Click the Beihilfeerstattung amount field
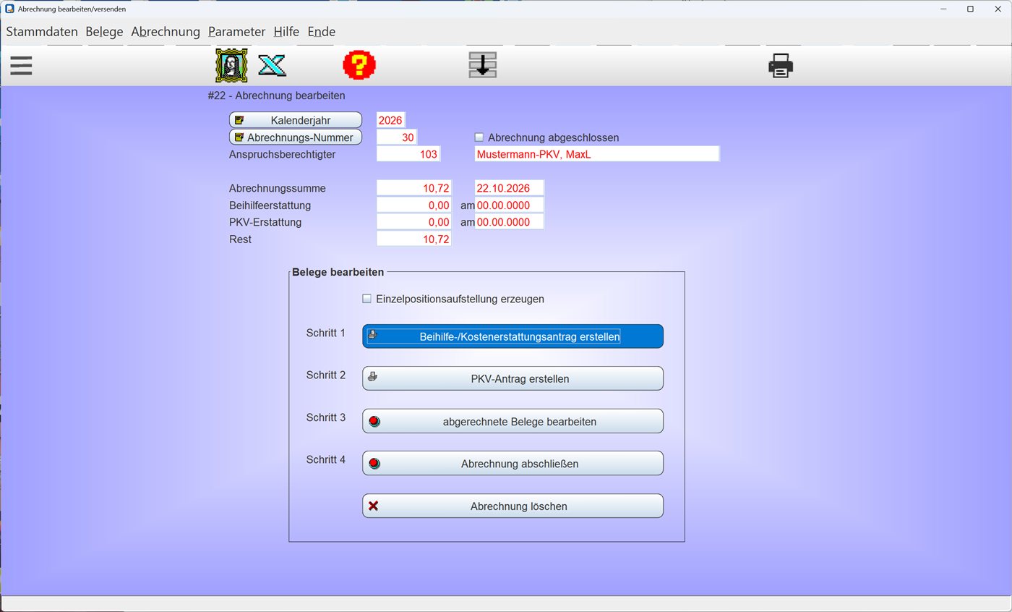1012x612 pixels. click(x=414, y=205)
